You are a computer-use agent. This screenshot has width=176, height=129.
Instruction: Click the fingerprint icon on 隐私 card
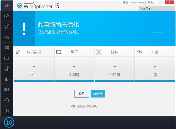99,52
